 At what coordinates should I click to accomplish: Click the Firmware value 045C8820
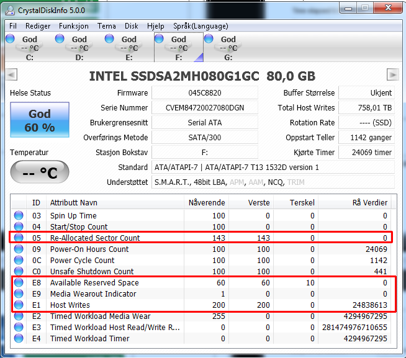coord(205,92)
